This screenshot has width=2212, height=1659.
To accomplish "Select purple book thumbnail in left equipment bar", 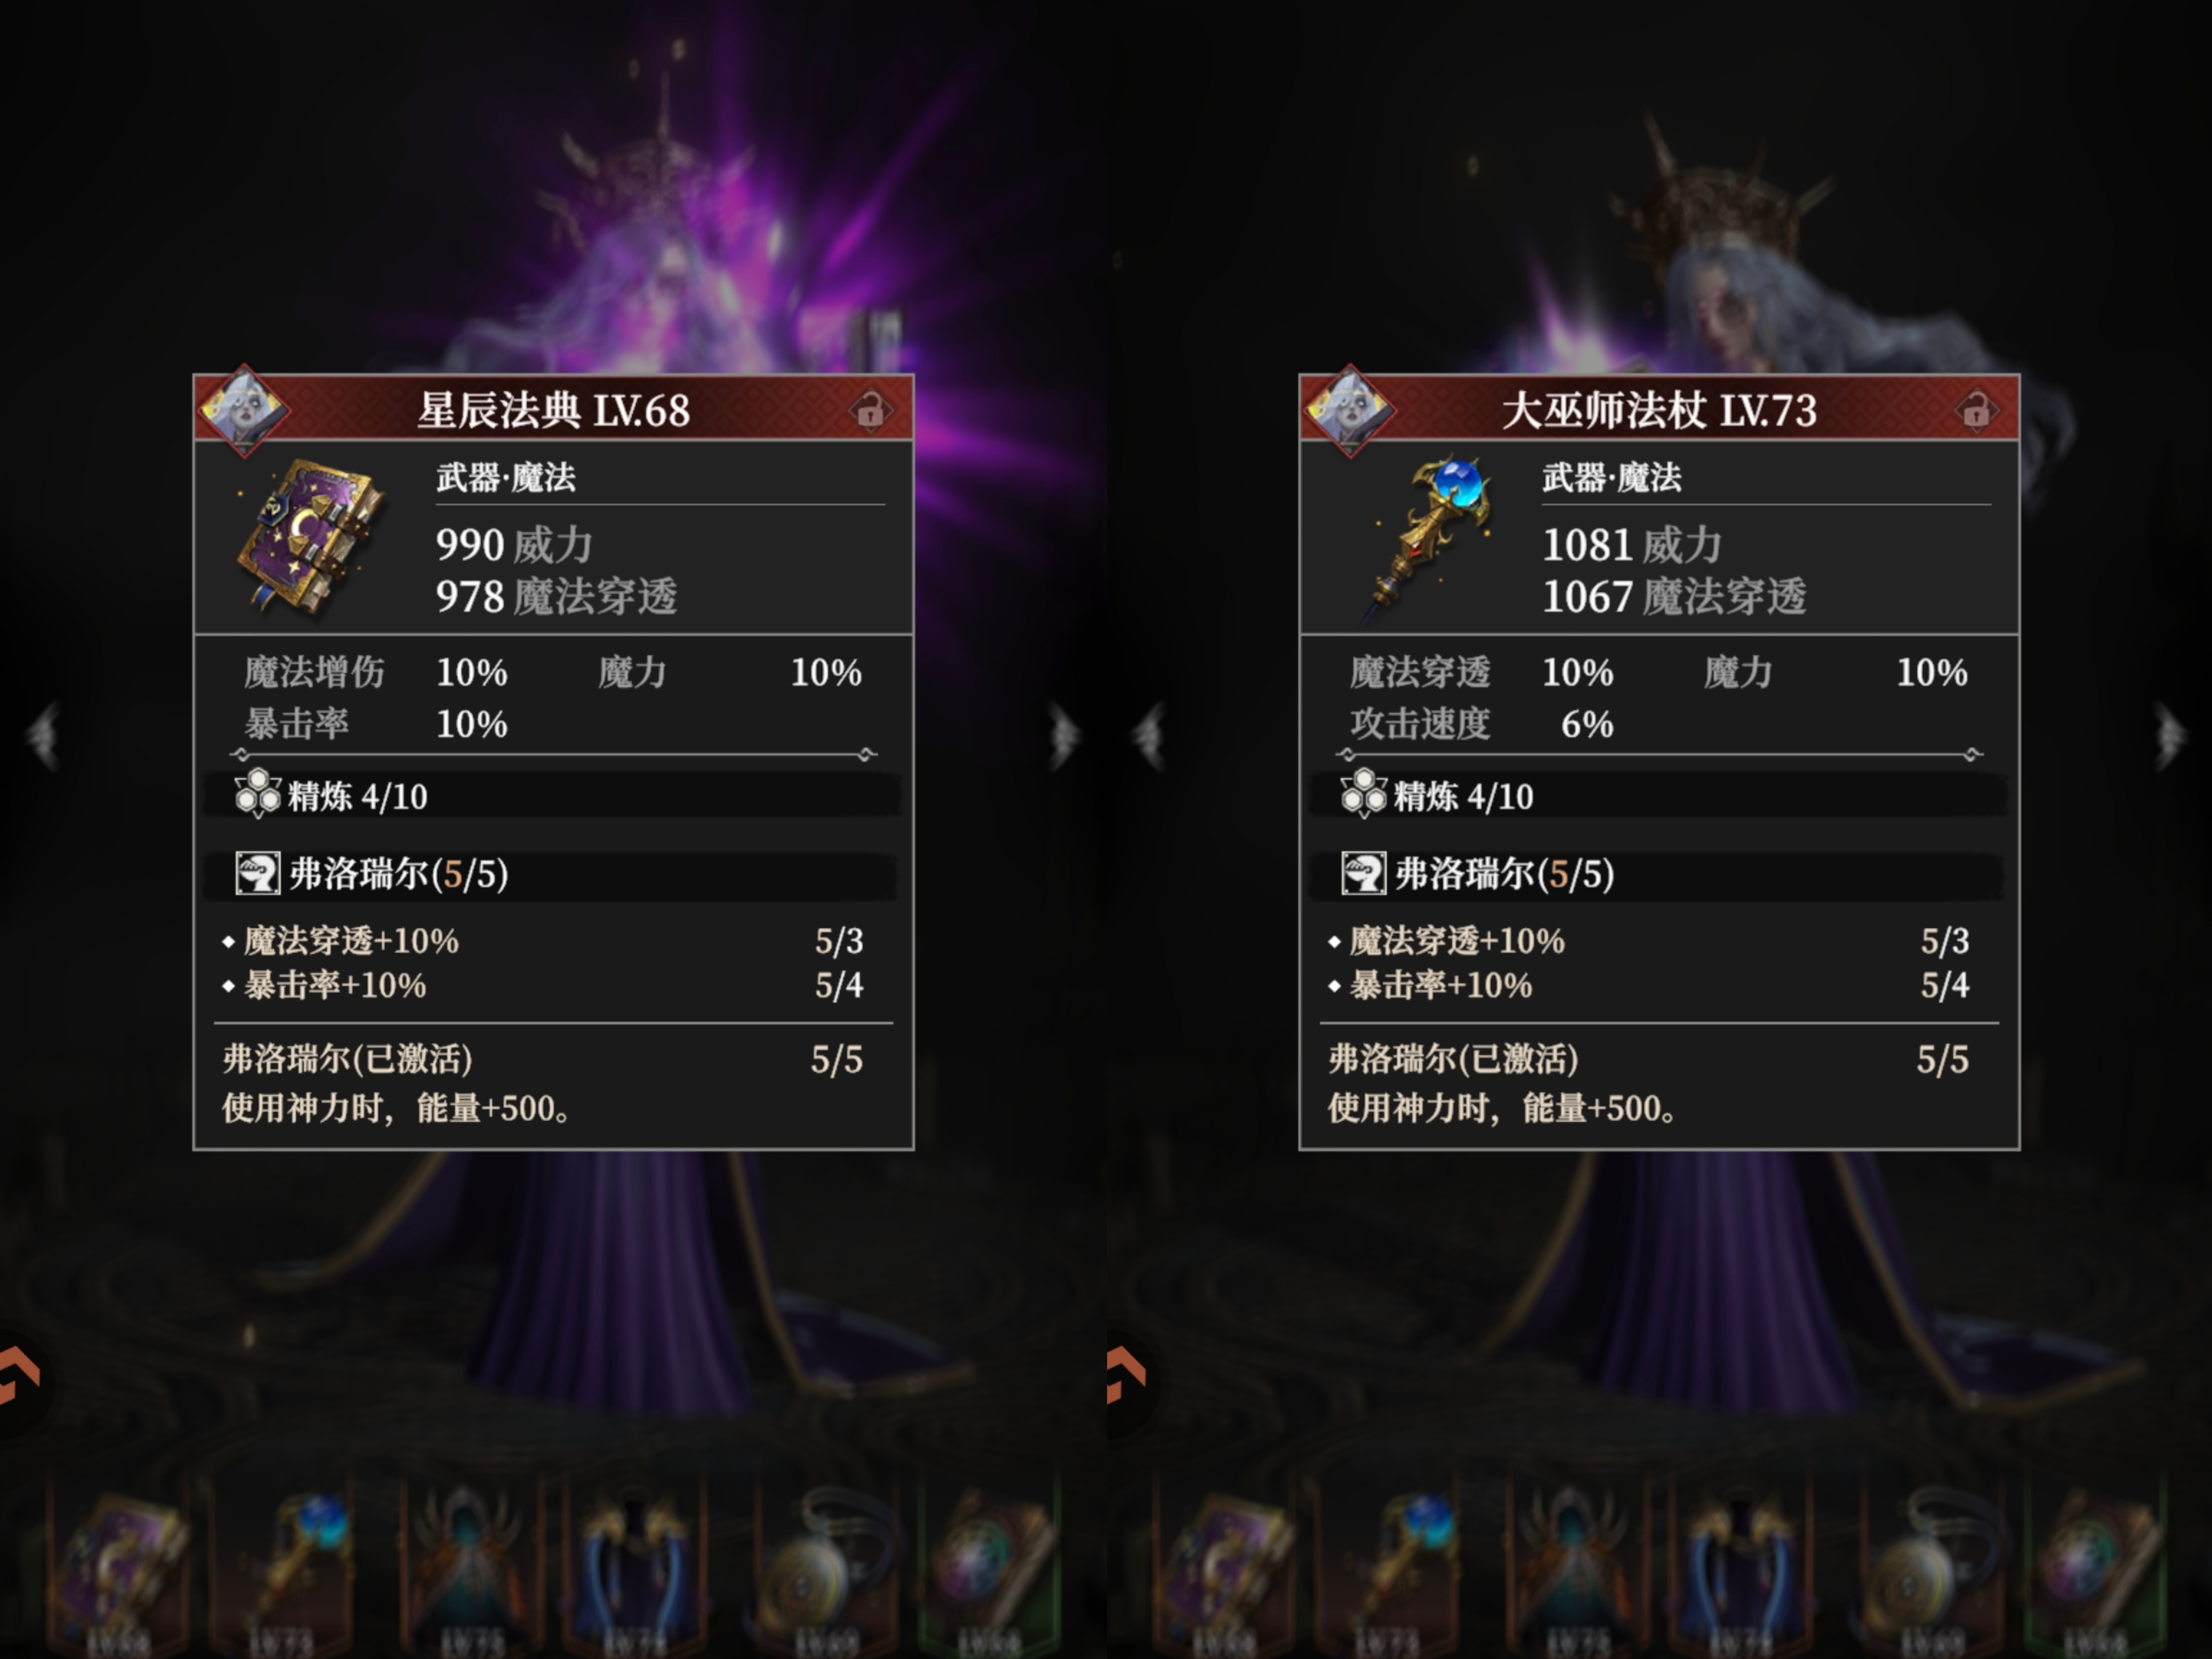I will [120, 1570].
